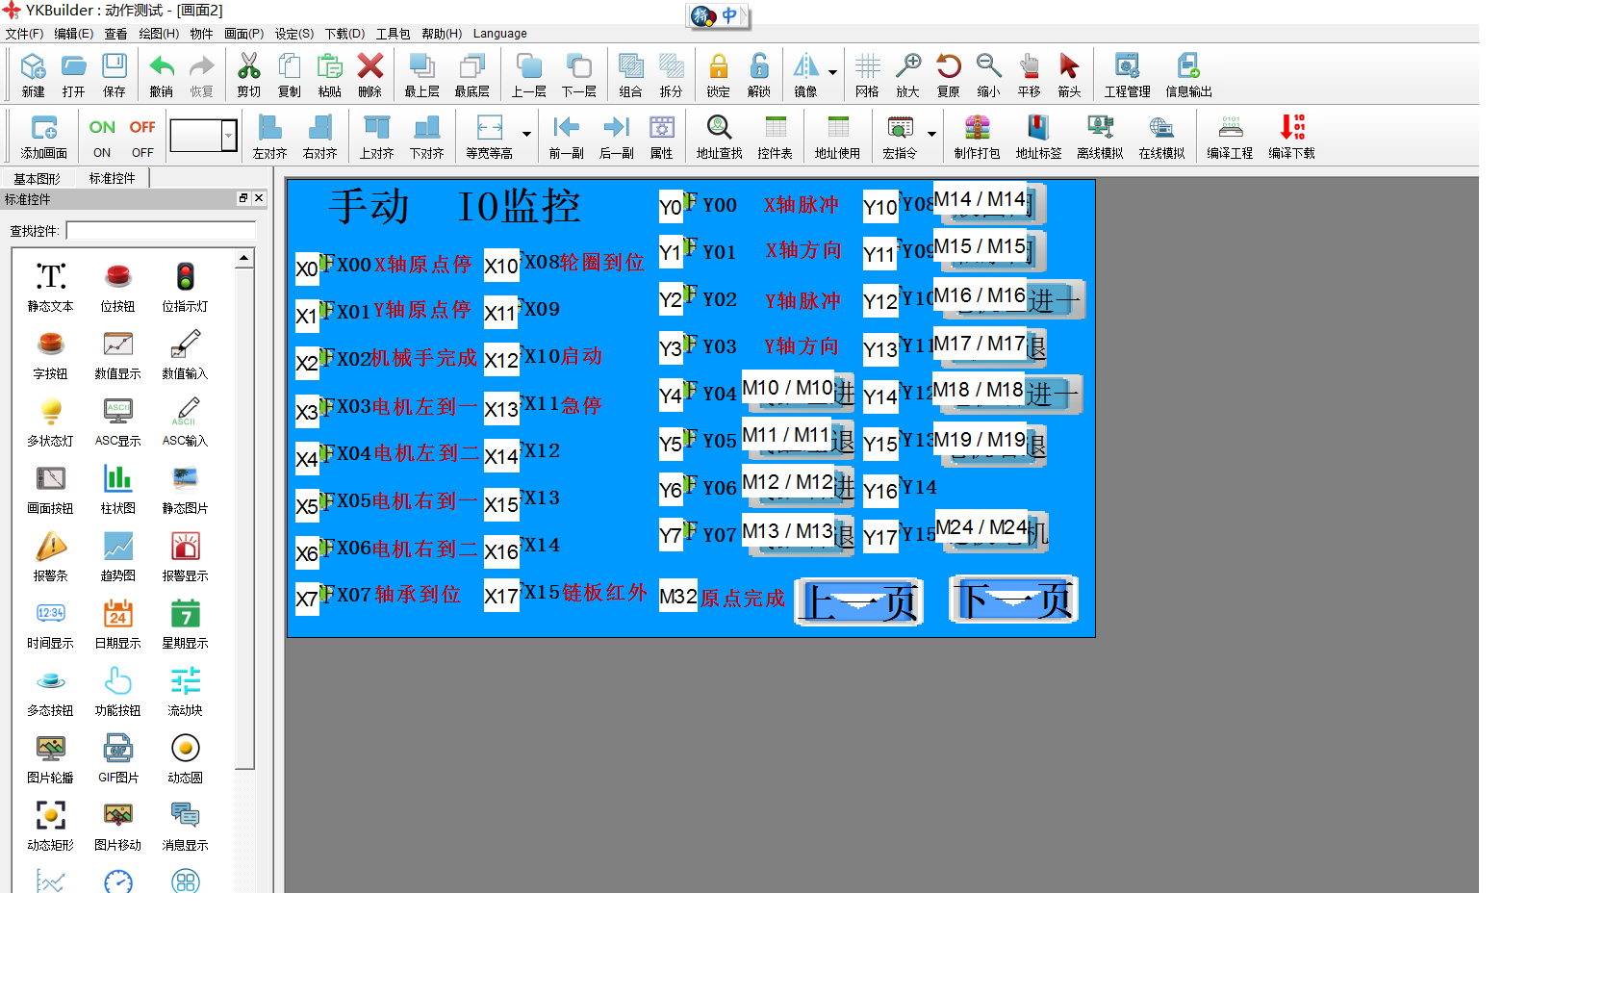Select 趋势图 trend chart control
The width and height of the screenshot is (1605, 996).
(x=117, y=556)
